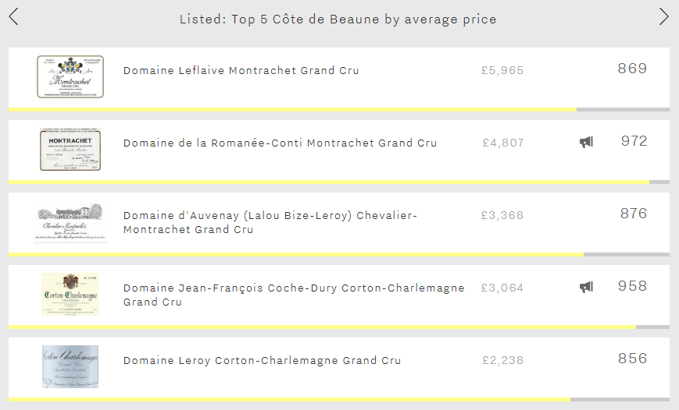Click megaphone icon on Coche-Dury row

586,288
